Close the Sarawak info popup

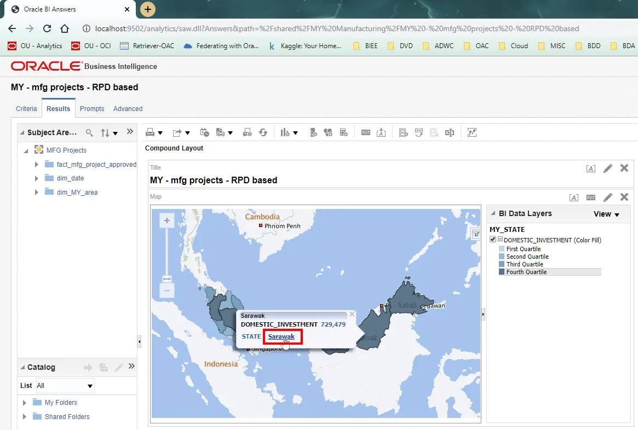pos(352,315)
